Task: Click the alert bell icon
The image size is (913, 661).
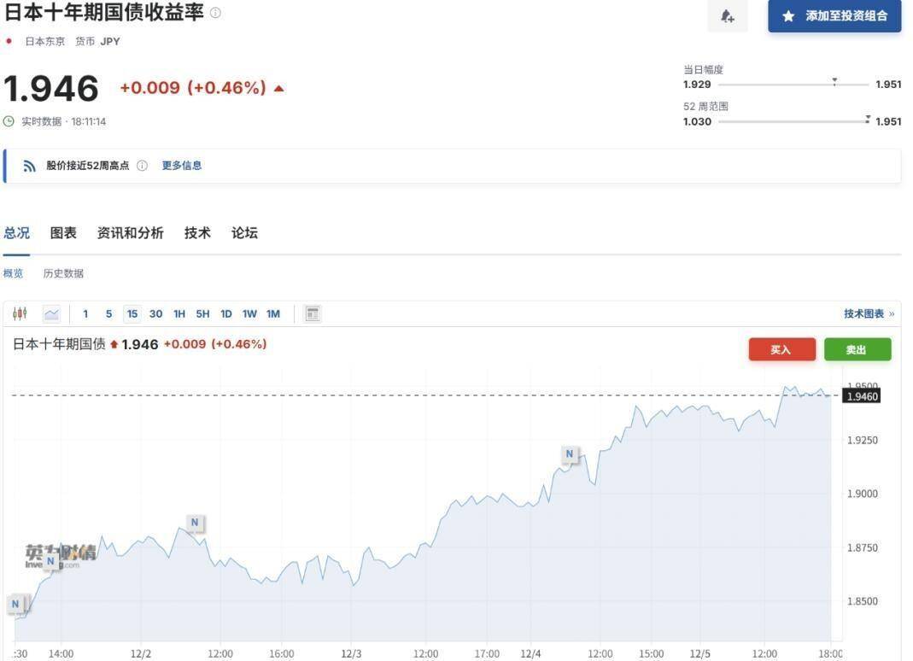Action: pyautogui.click(x=728, y=16)
